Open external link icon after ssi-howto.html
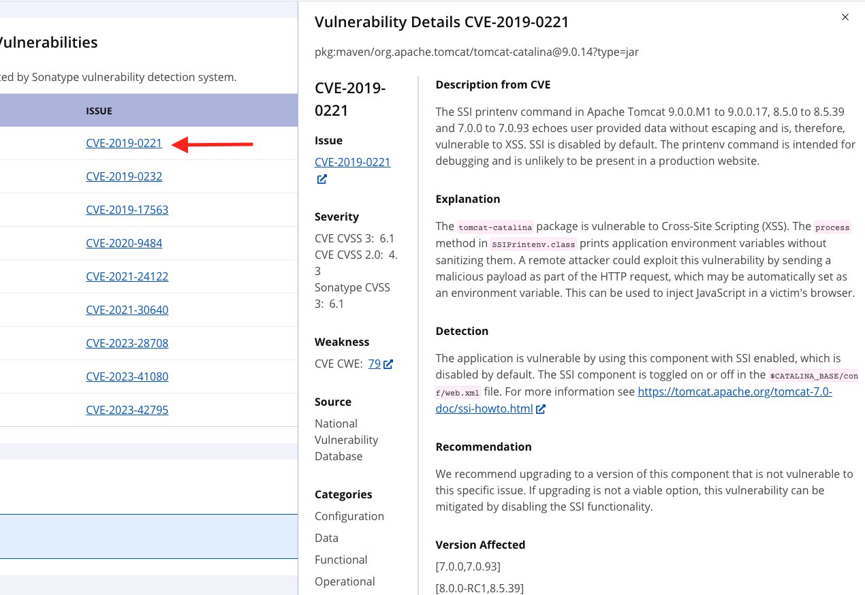Image resolution: width=865 pixels, height=595 pixels. click(x=541, y=409)
